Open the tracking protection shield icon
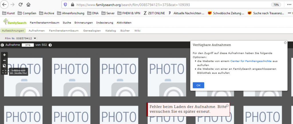The width and height of the screenshot is (293, 124). tap(65, 5)
